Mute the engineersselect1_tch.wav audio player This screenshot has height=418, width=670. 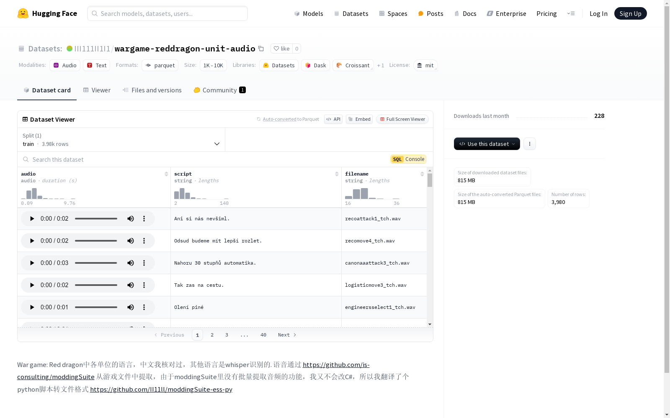pyautogui.click(x=131, y=307)
